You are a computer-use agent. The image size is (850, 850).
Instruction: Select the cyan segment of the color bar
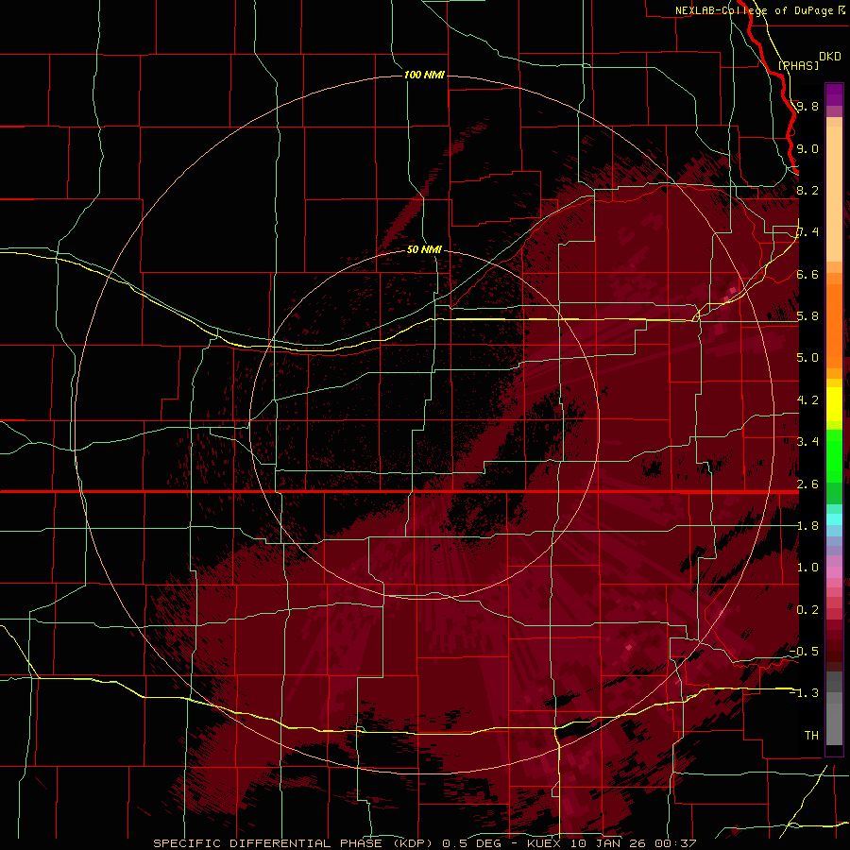tap(834, 519)
